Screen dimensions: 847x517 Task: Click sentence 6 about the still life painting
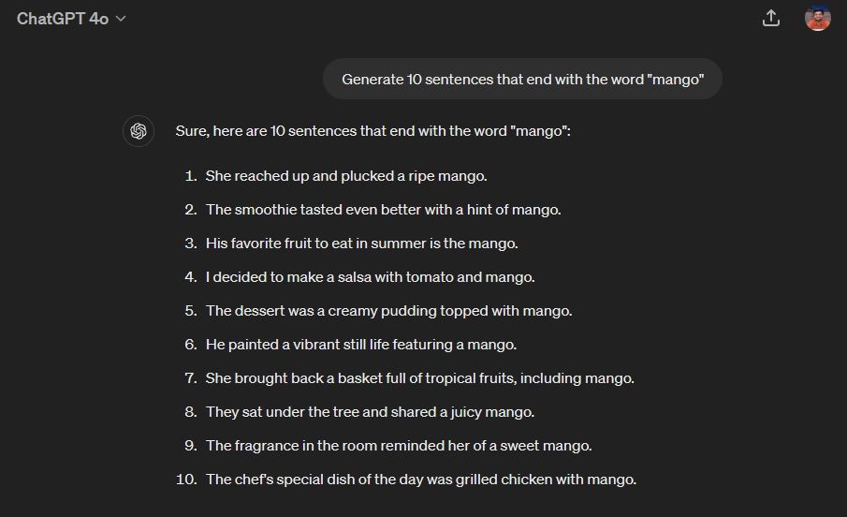361,345
